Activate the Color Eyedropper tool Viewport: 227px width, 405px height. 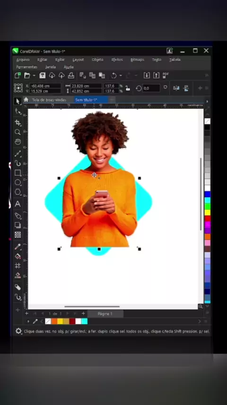tap(17, 247)
